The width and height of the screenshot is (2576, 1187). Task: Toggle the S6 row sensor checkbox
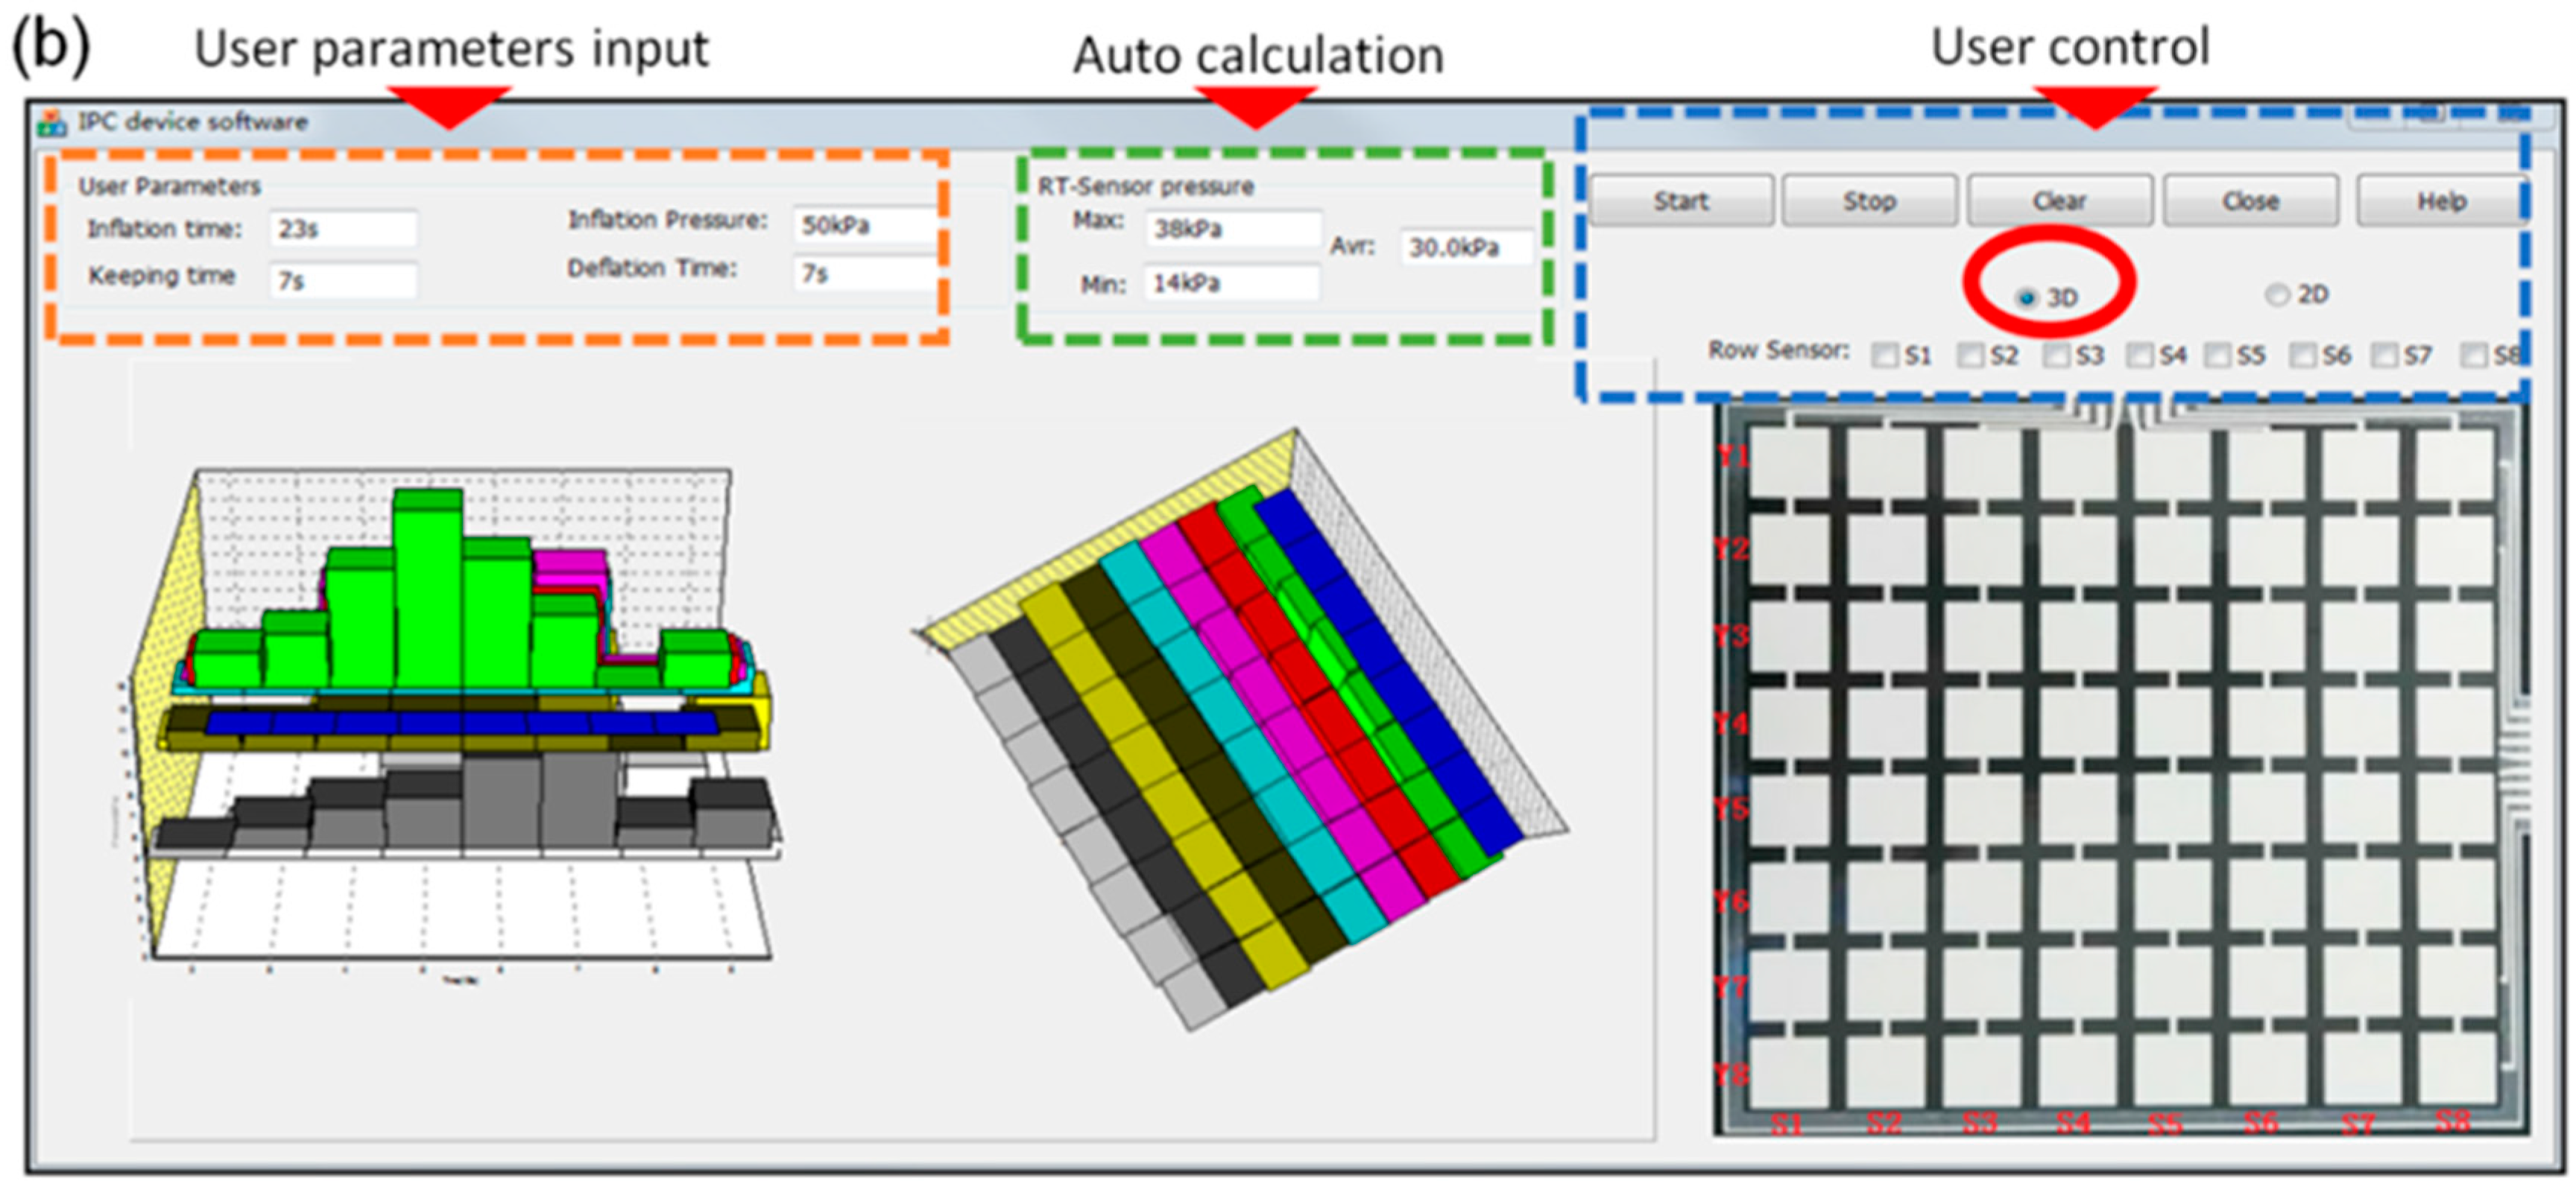(2302, 355)
